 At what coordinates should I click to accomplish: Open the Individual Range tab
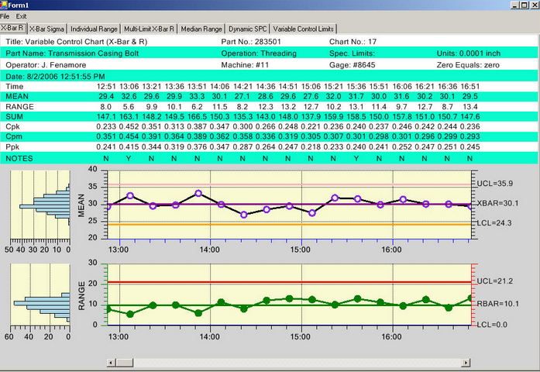click(x=94, y=29)
